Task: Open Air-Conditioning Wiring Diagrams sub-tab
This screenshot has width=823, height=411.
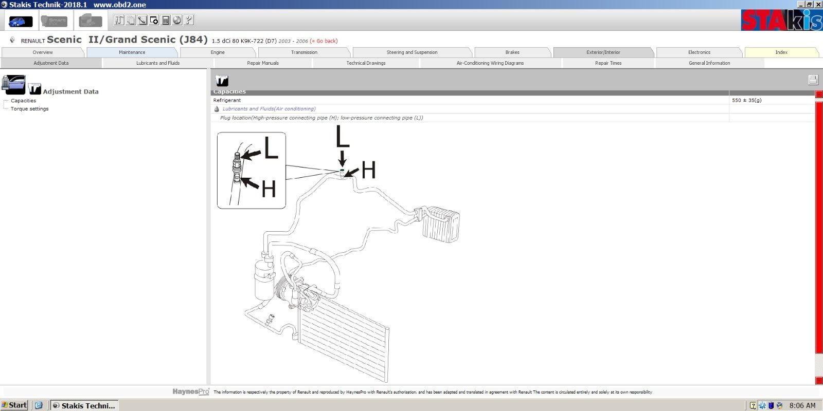Action: (x=490, y=63)
